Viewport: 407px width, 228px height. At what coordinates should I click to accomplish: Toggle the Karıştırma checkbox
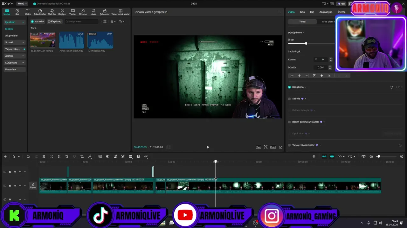click(289, 87)
